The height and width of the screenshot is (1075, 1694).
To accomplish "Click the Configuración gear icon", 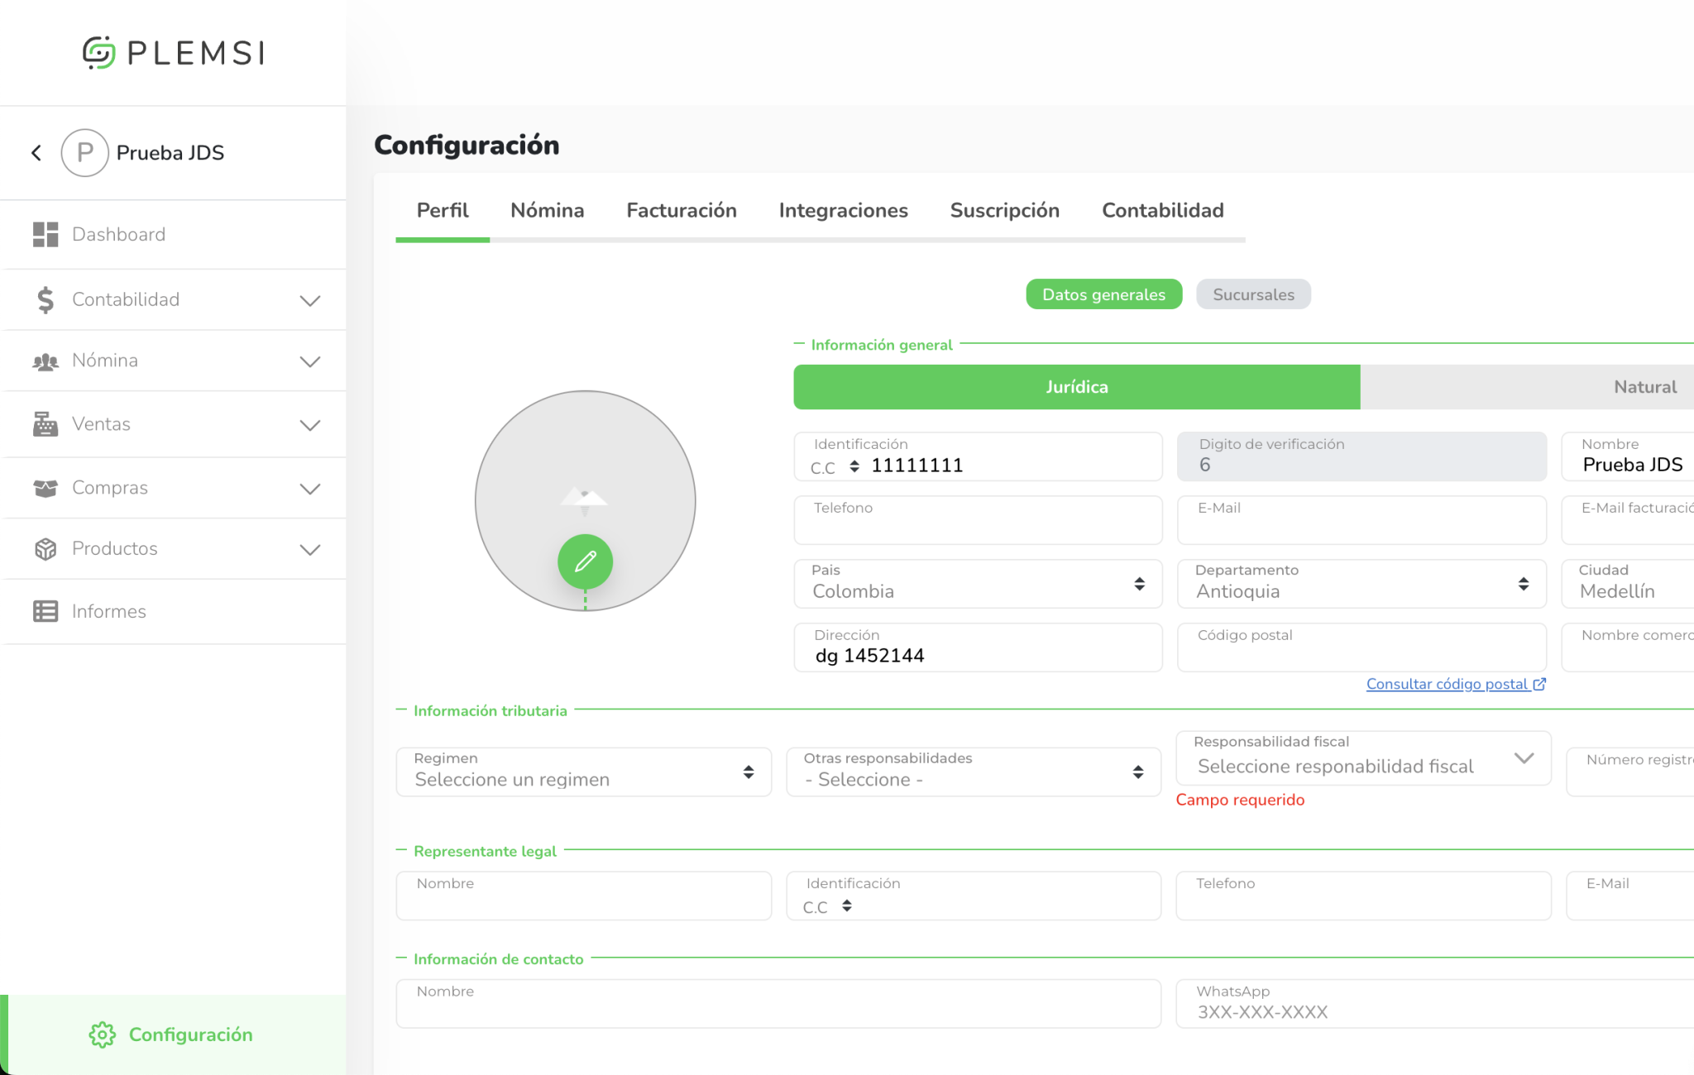I will pyautogui.click(x=103, y=1035).
